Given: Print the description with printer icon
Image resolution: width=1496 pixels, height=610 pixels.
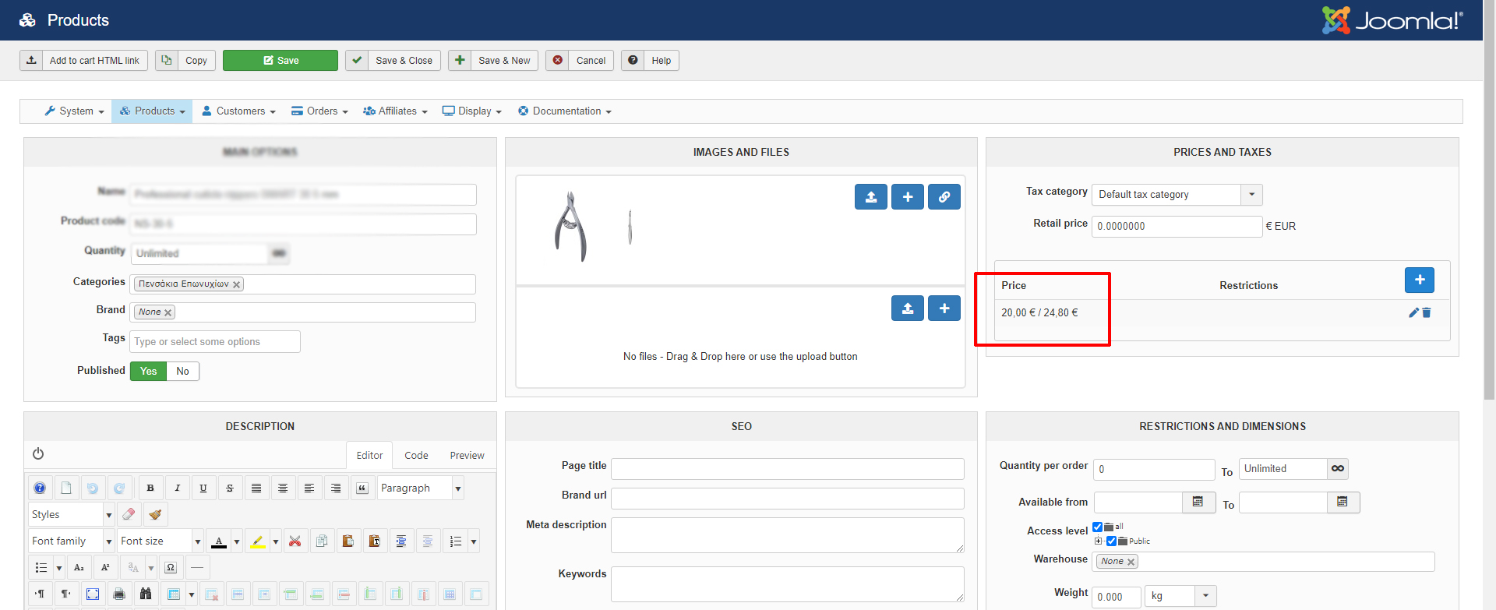Looking at the screenshot, I should (x=119, y=594).
